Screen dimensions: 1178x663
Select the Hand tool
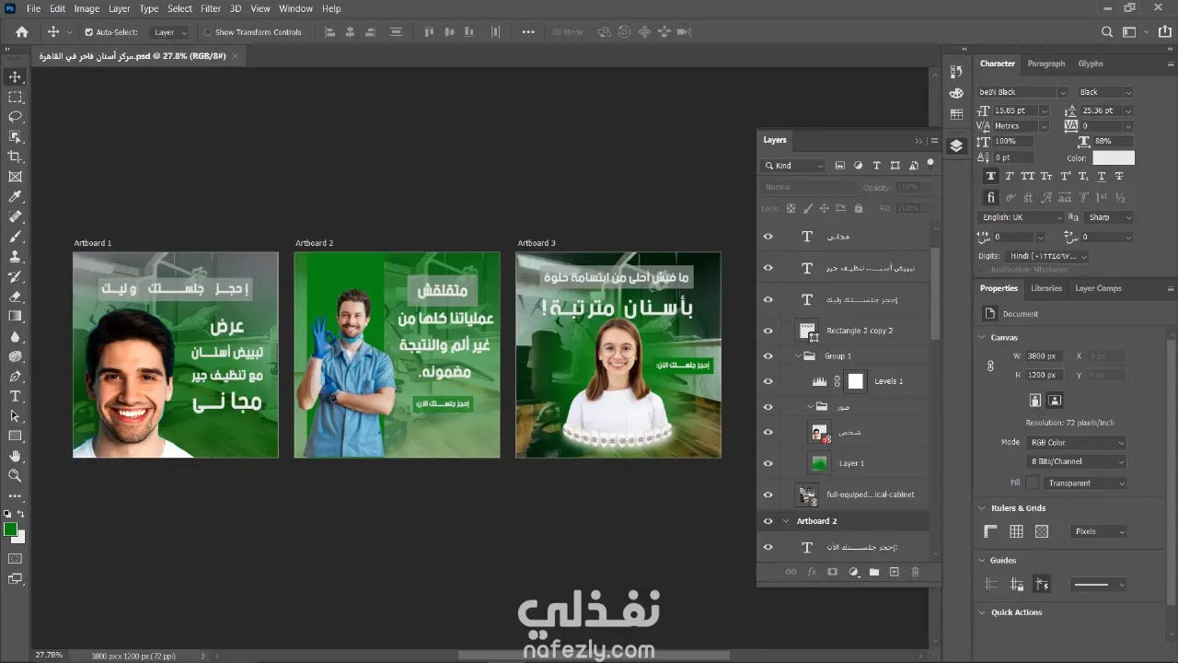coord(15,456)
